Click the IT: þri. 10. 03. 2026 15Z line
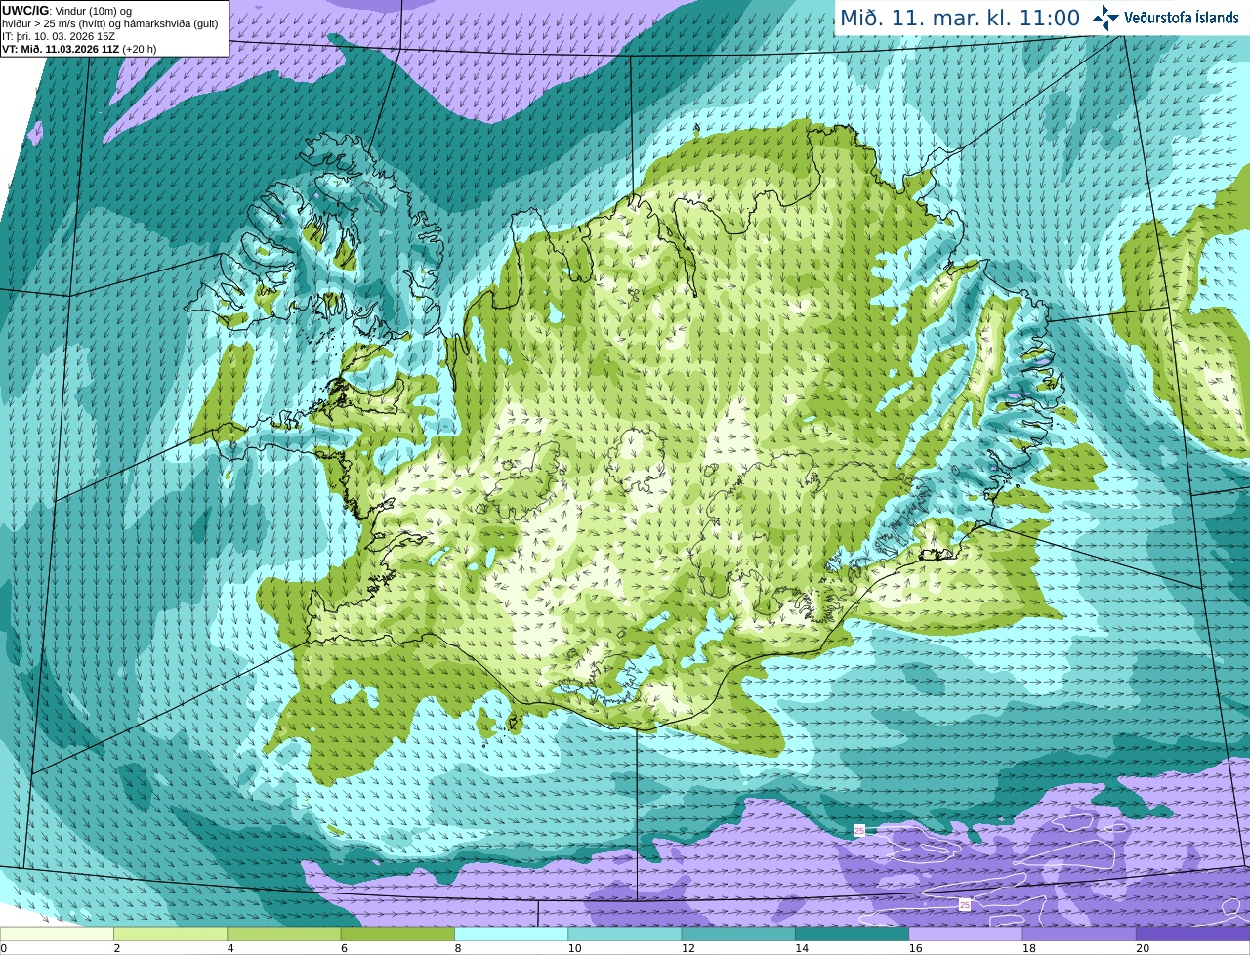Image resolution: width=1250 pixels, height=955 pixels. click(x=59, y=36)
